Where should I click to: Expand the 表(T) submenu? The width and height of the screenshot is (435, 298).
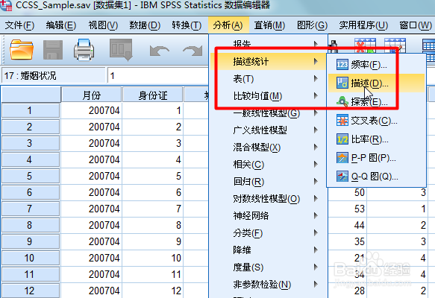268,79
